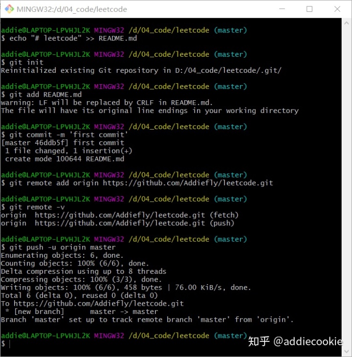Click the scrollbar up arrow
The height and width of the screenshot is (357, 352).
(347, 23)
